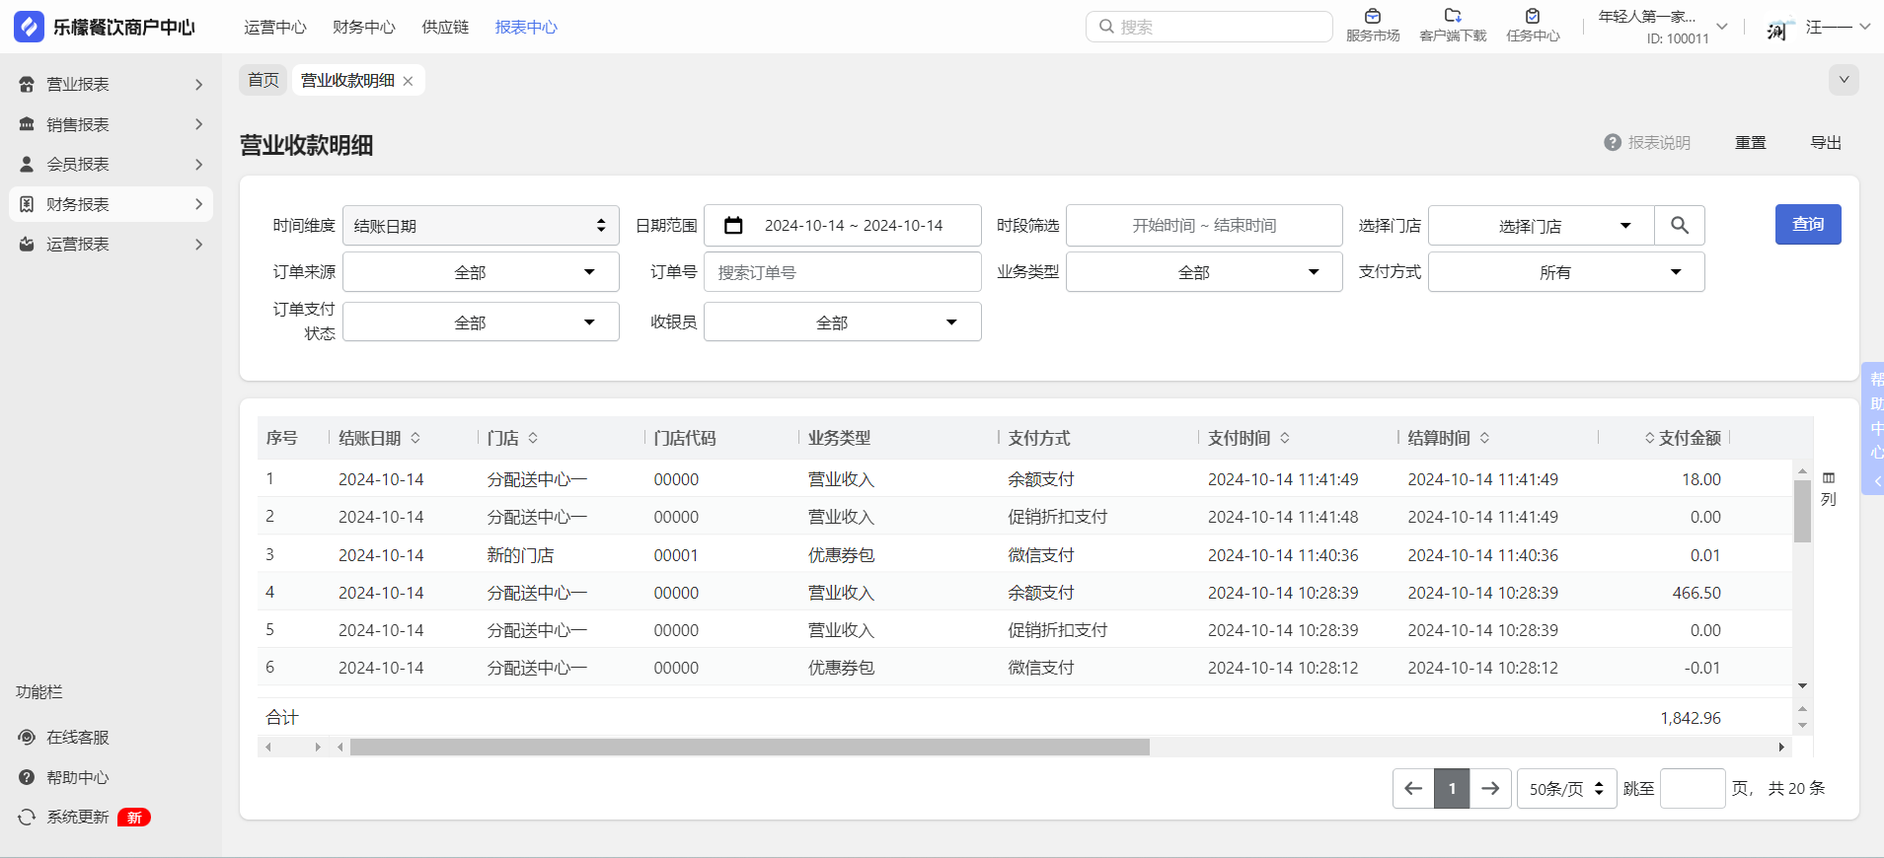Screen dimensions: 1884x858
Task: Toggle sort on 支付时间 column
Action: [x=1285, y=438]
